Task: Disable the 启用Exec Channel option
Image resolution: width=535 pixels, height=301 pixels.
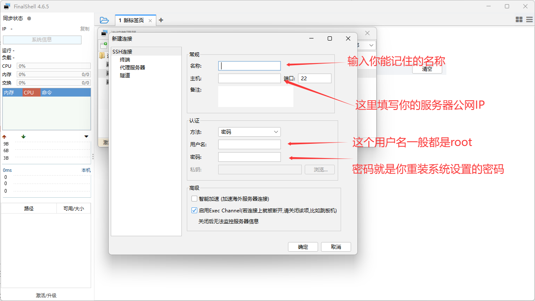Action: tap(194, 210)
